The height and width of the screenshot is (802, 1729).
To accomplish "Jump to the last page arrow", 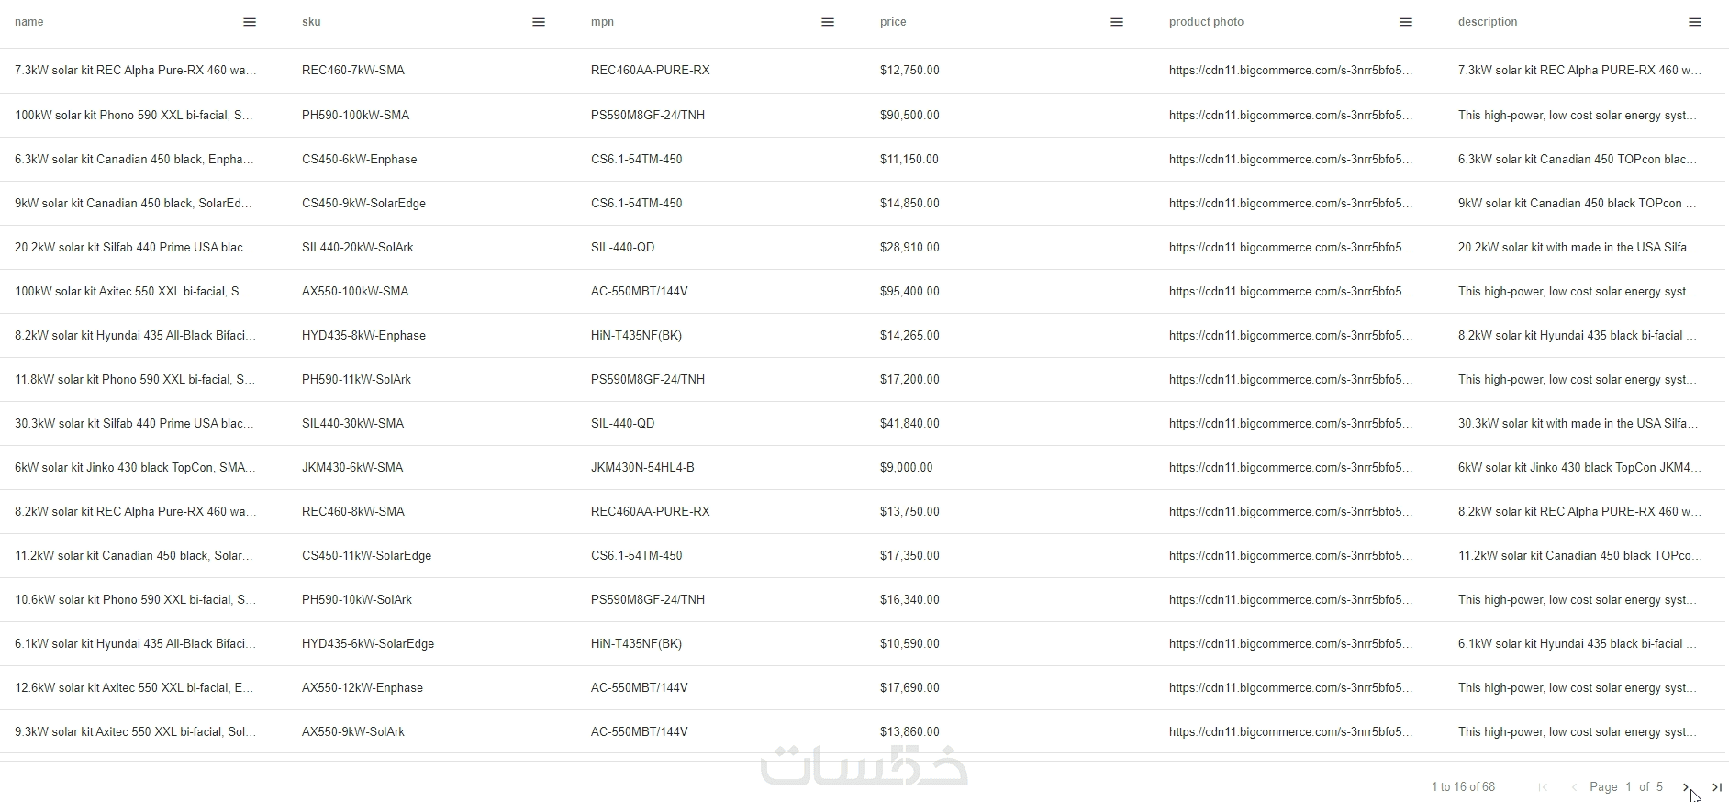I will (1717, 786).
